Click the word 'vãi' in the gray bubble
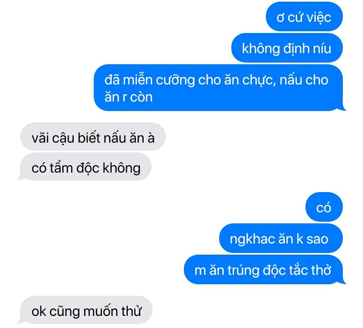This screenshot has height=328, width=363. pos(40,138)
